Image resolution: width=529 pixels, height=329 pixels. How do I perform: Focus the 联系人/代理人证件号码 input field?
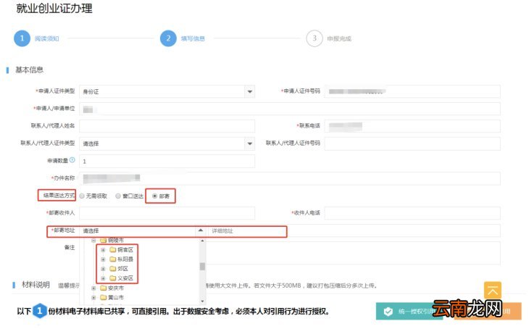pyautogui.click(x=412, y=143)
